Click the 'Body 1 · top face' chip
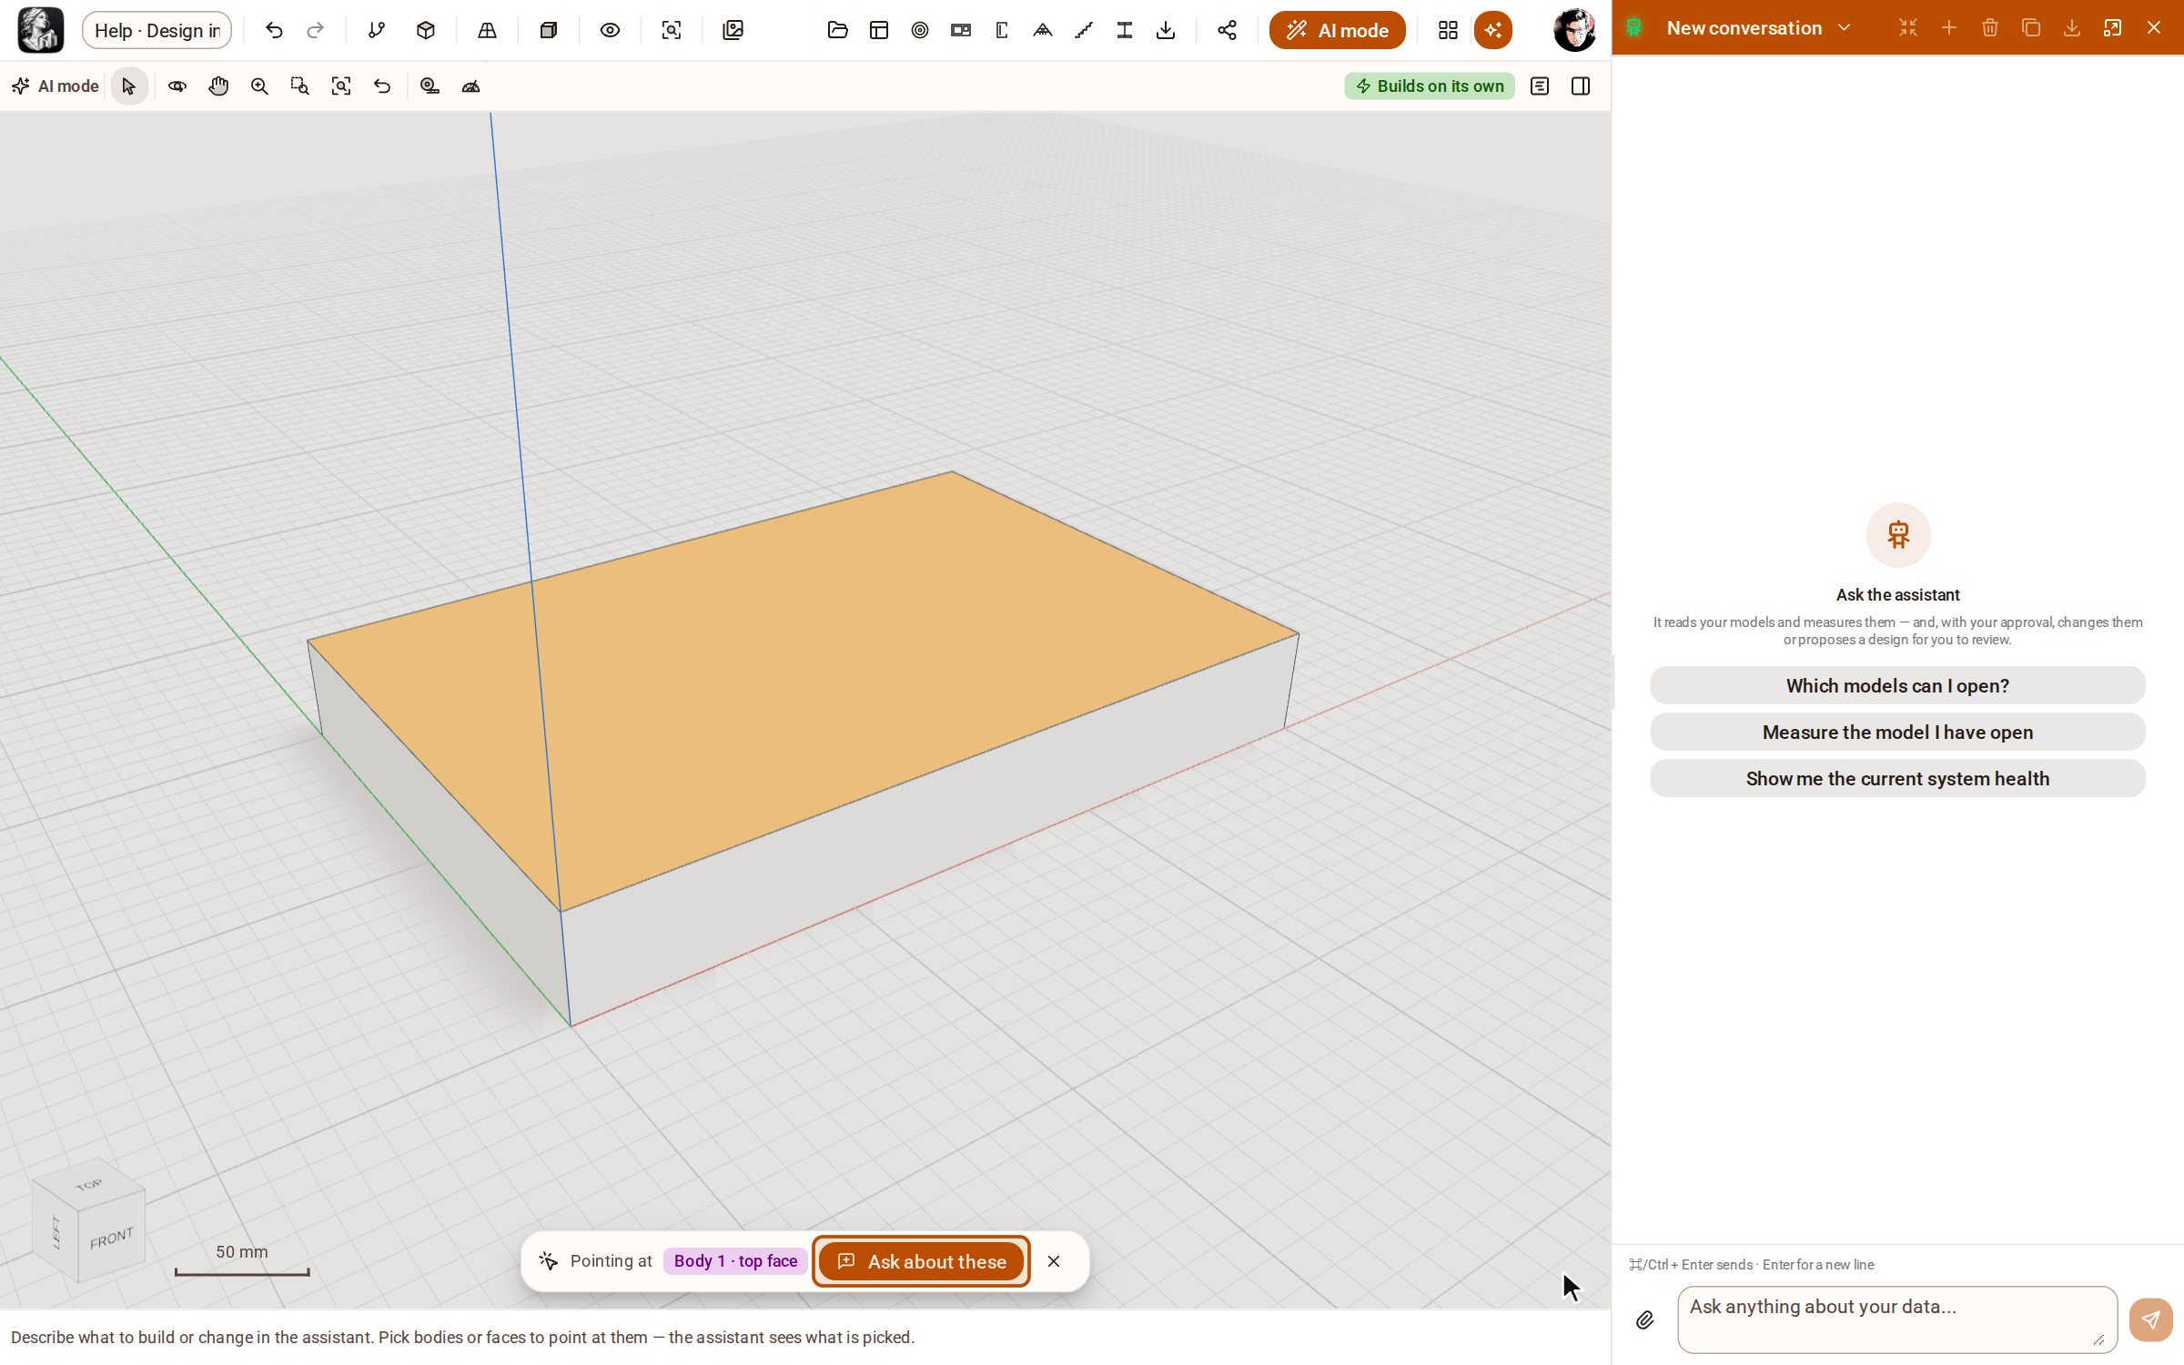Viewport: 2184px width, 1365px height. click(x=735, y=1261)
